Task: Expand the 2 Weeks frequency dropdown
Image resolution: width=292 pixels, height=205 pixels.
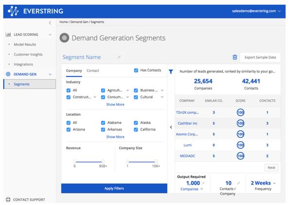Action: coord(263,183)
